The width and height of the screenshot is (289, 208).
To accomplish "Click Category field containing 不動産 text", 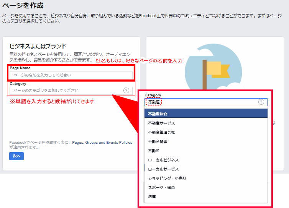I will point(206,102).
